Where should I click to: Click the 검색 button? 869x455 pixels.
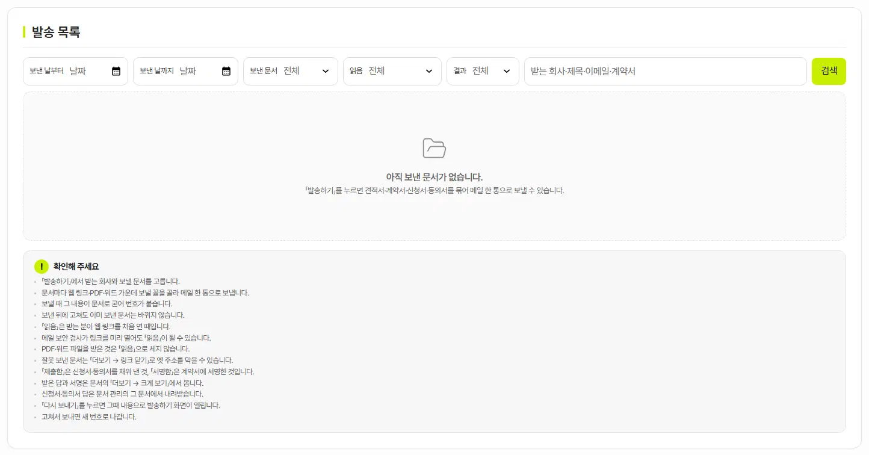pyautogui.click(x=829, y=71)
